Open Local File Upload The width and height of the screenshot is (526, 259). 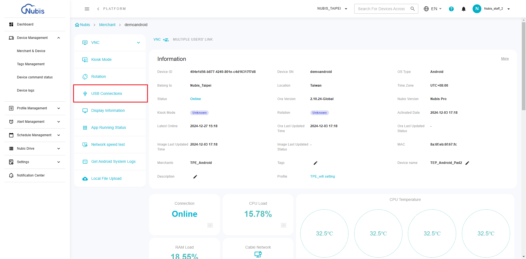[x=110, y=178]
